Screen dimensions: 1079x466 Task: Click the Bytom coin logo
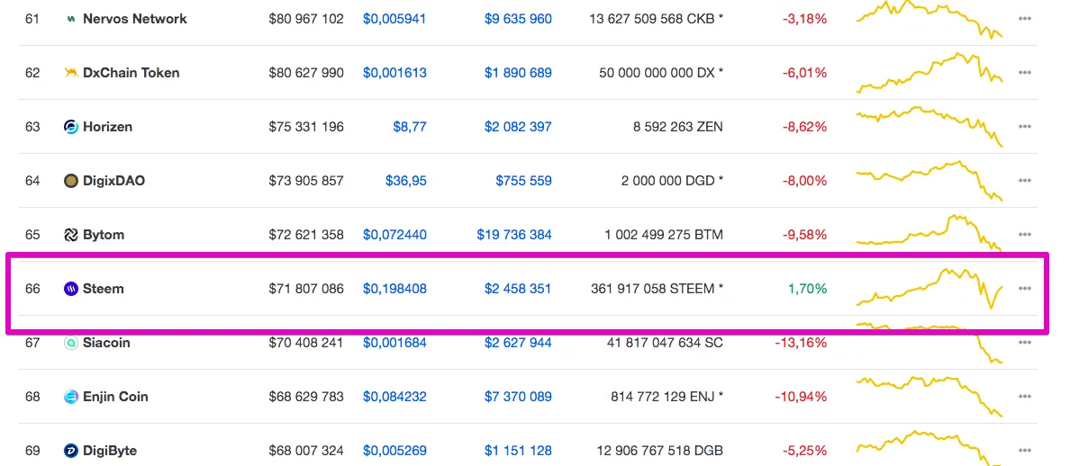71,235
